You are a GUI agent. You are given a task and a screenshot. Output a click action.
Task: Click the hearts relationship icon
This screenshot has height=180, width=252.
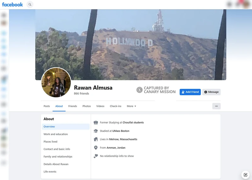(x=96, y=156)
